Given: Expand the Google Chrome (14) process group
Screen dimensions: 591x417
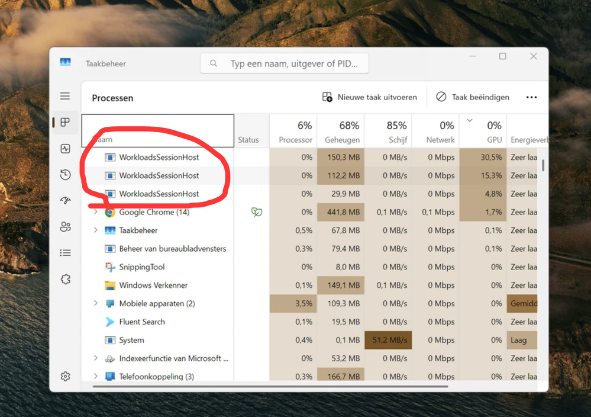Looking at the screenshot, I should coord(96,211).
